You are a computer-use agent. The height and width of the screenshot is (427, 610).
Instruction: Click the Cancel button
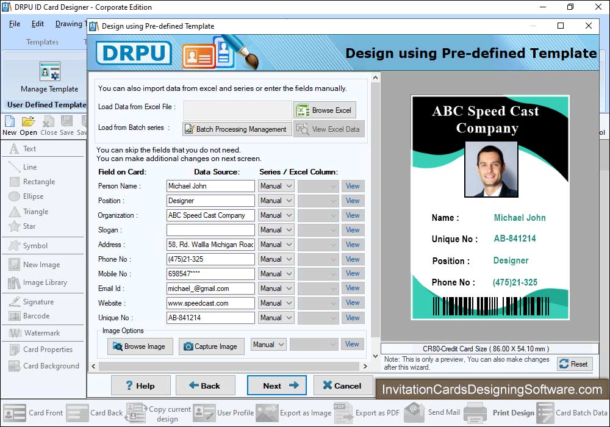tap(343, 386)
